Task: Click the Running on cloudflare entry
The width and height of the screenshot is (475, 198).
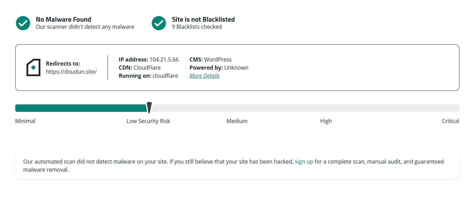Action: (148, 76)
